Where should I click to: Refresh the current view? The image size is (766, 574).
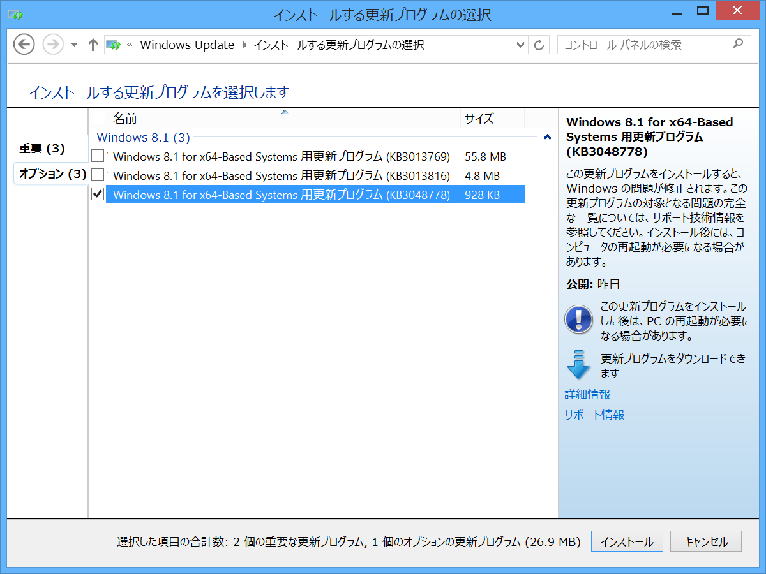pos(540,44)
